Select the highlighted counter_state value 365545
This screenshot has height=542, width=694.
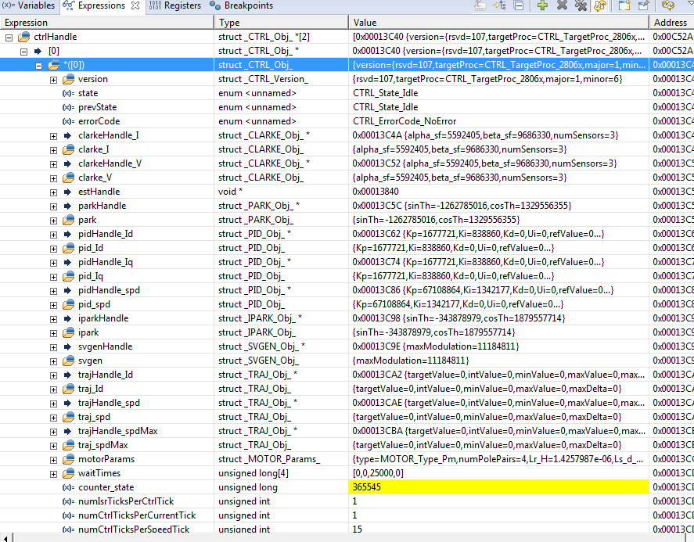point(498,487)
